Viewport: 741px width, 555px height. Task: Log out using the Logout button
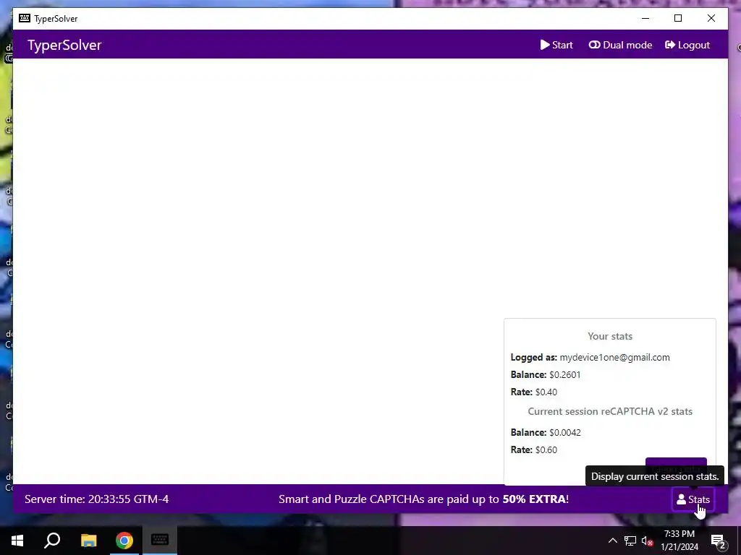coord(687,45)
